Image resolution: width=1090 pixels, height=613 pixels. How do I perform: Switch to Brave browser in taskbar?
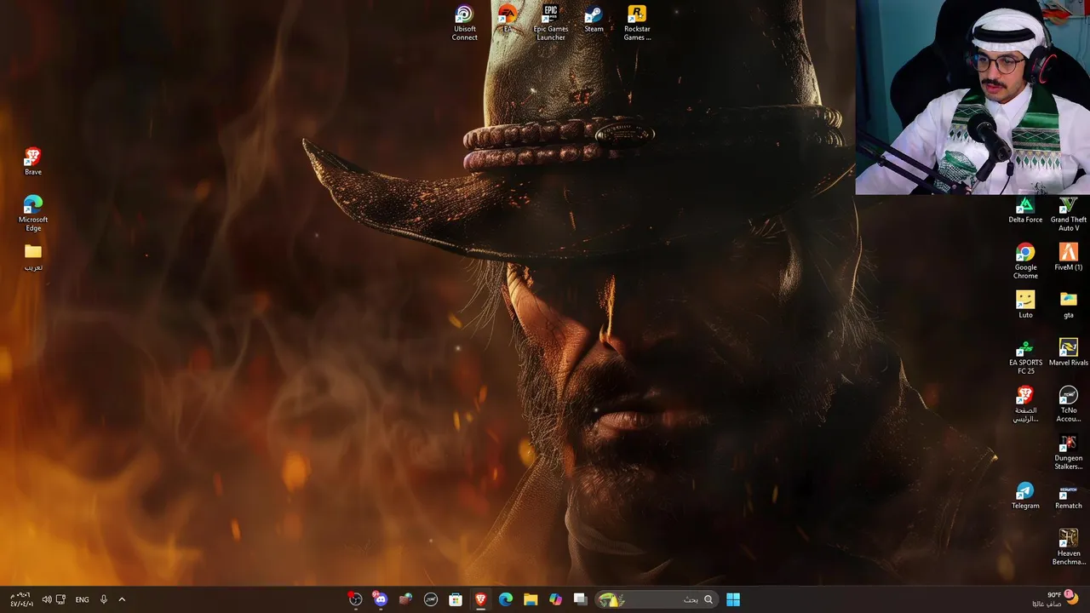tap(480, 599)
